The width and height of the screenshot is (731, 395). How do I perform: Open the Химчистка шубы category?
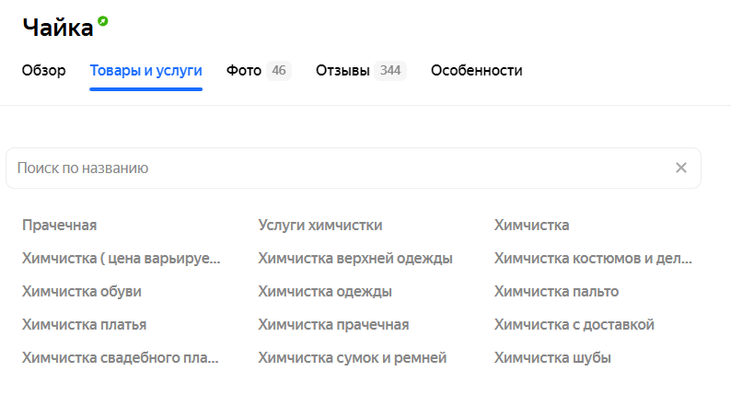(x=552, y=357)
